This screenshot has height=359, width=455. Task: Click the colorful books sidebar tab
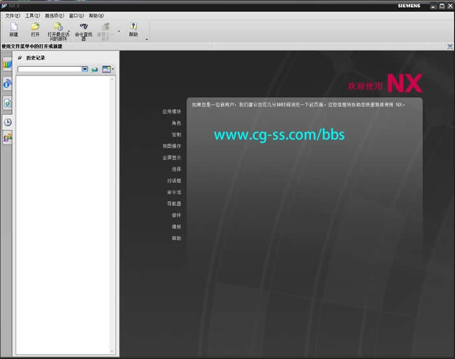7,64
